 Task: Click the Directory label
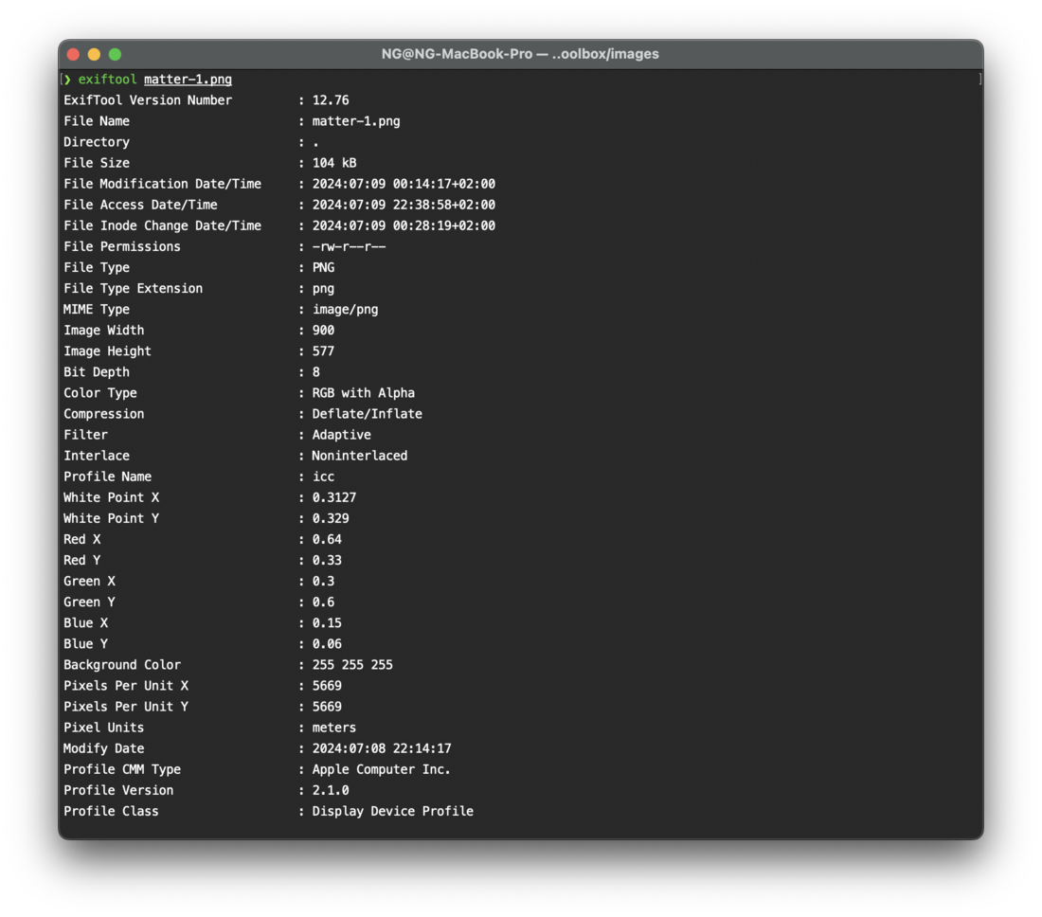click(97, 142)
